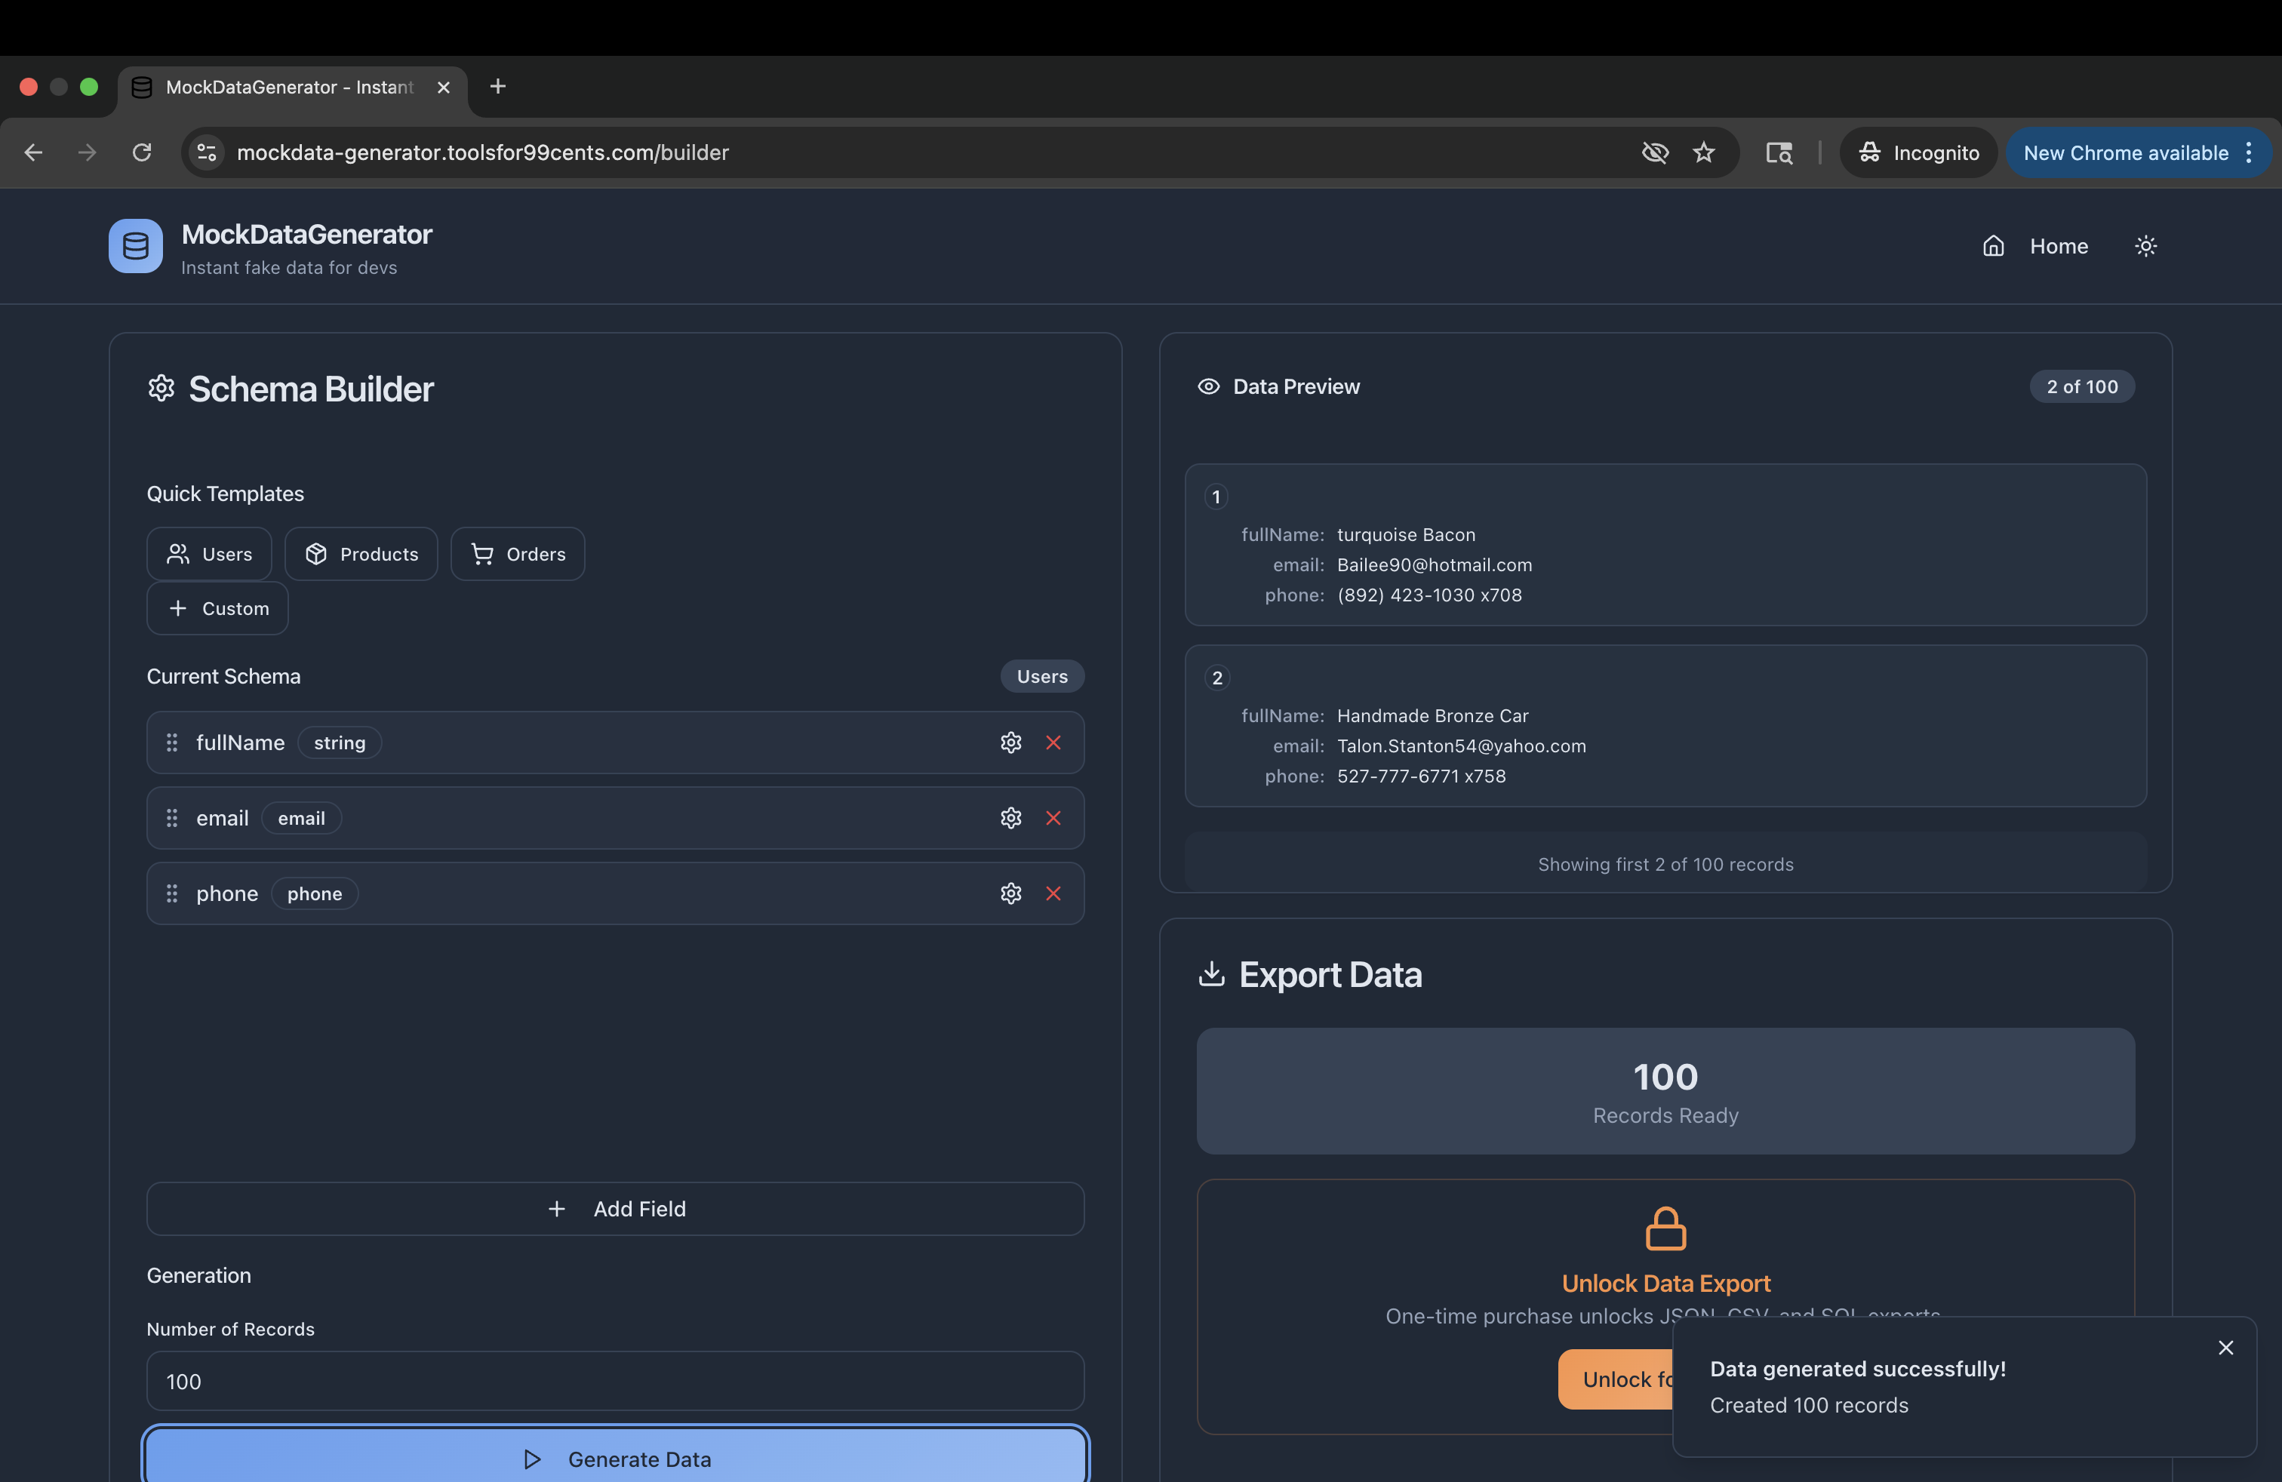Select the Users quick template

click(x=209, y=554)
